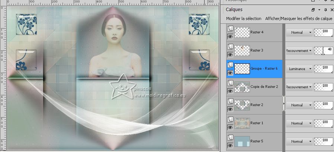Screen dimensions: 334x152
Task: Click the opacity slider of Copie de Raster 2
Action: pyautogui.click(x=324, y=87)
